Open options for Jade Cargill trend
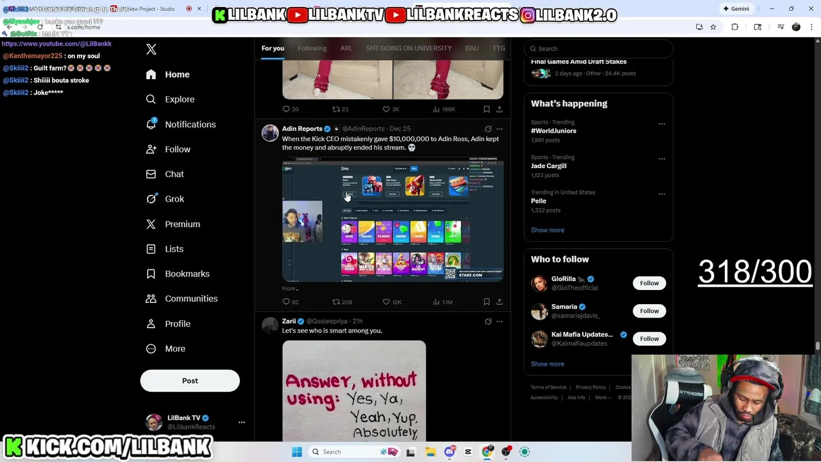The image size is (821, 462). click(662, 158)
